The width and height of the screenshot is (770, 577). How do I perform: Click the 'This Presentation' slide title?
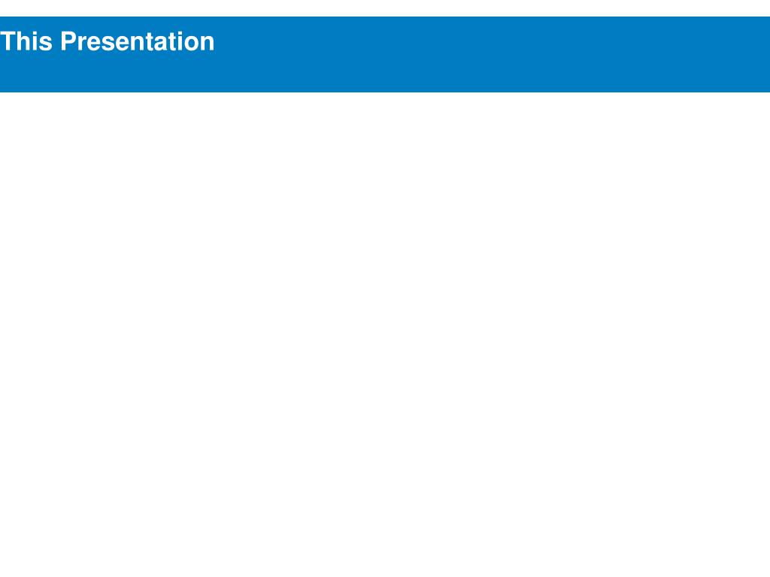click(107, 41)
